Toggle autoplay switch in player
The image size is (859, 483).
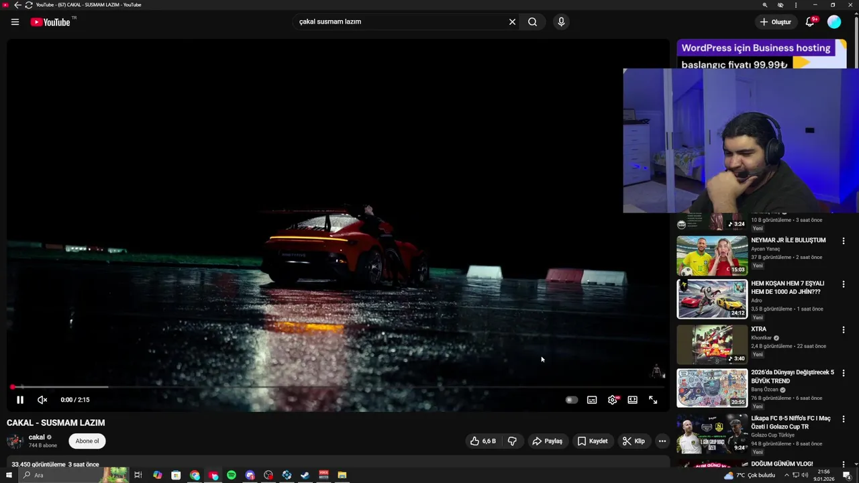pyautogui.click(x=571, y=400)
